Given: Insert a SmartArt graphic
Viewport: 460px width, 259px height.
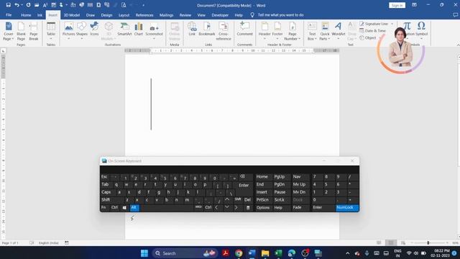Looking at the screenshot, I should point(124,29).
